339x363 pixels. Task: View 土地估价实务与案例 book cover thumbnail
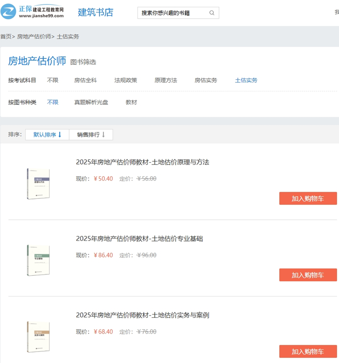coord(38,337)
